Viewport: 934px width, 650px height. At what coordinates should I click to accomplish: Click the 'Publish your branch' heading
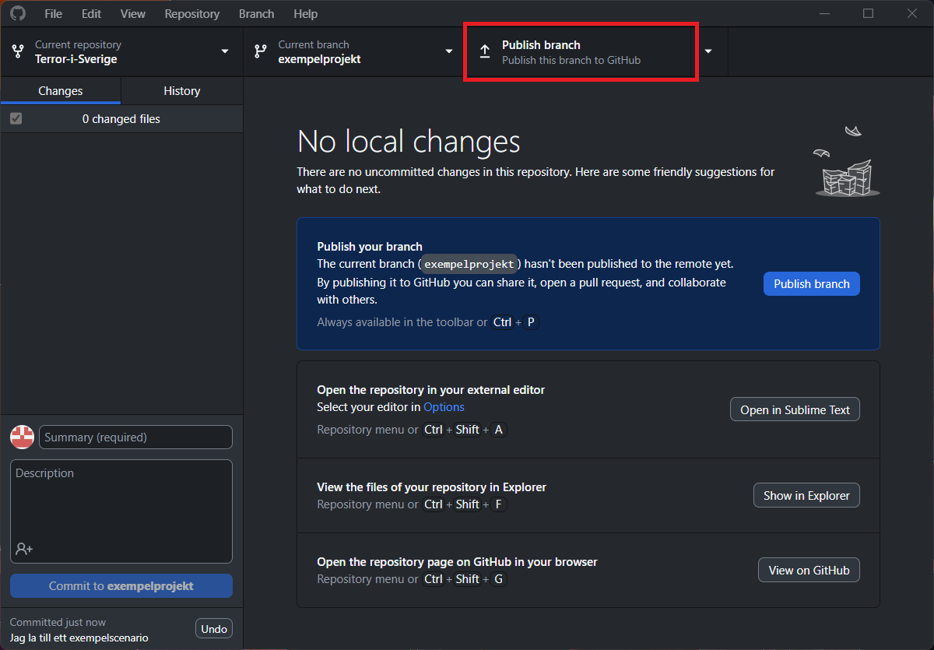point(370,247)
